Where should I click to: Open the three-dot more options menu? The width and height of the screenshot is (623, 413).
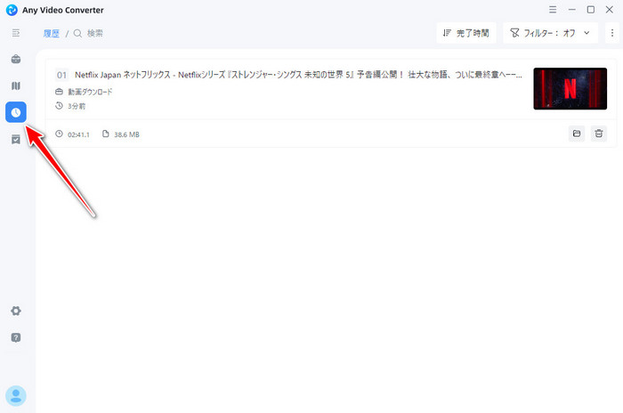point(612,33)
